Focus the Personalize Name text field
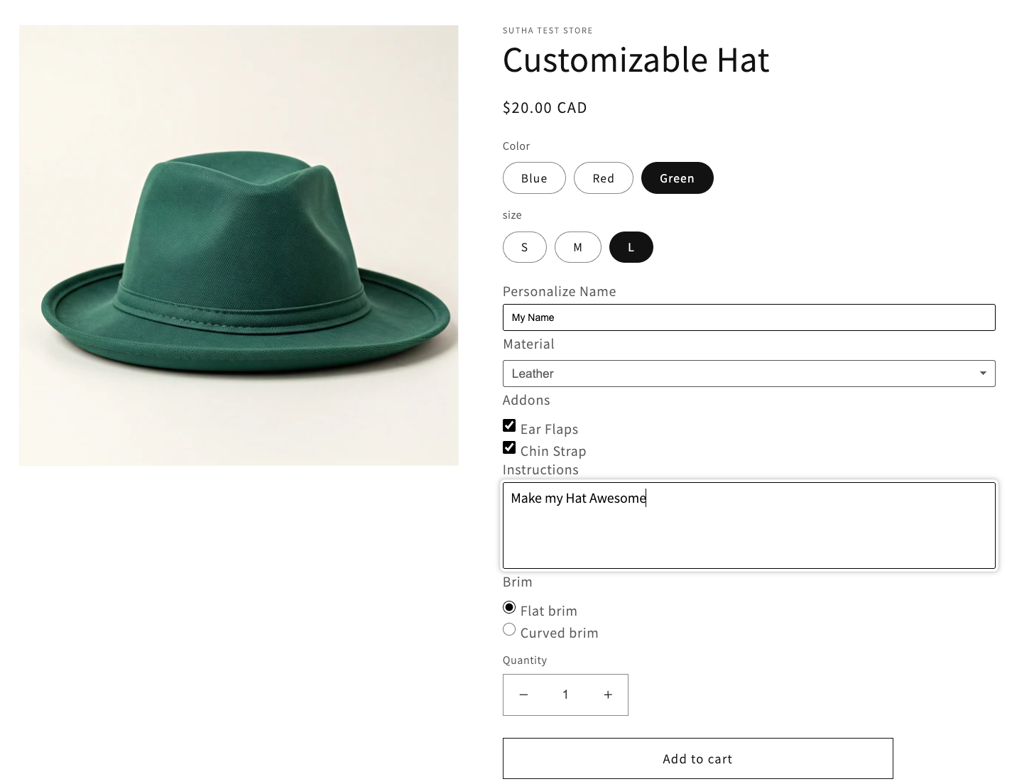Viewport: 1034px width, 784px height. click(x=749, y=317)
